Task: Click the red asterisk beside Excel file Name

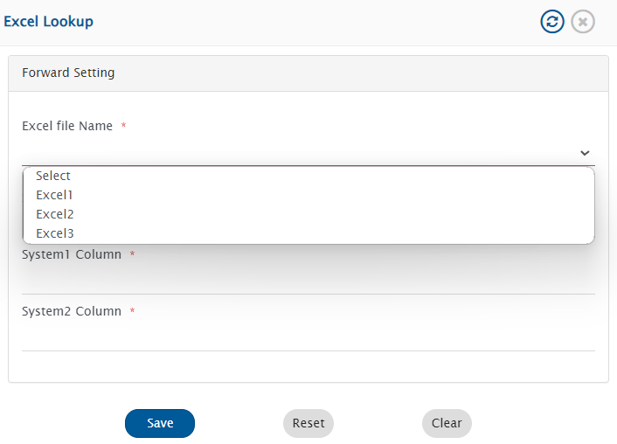Action: coord(123,127)
